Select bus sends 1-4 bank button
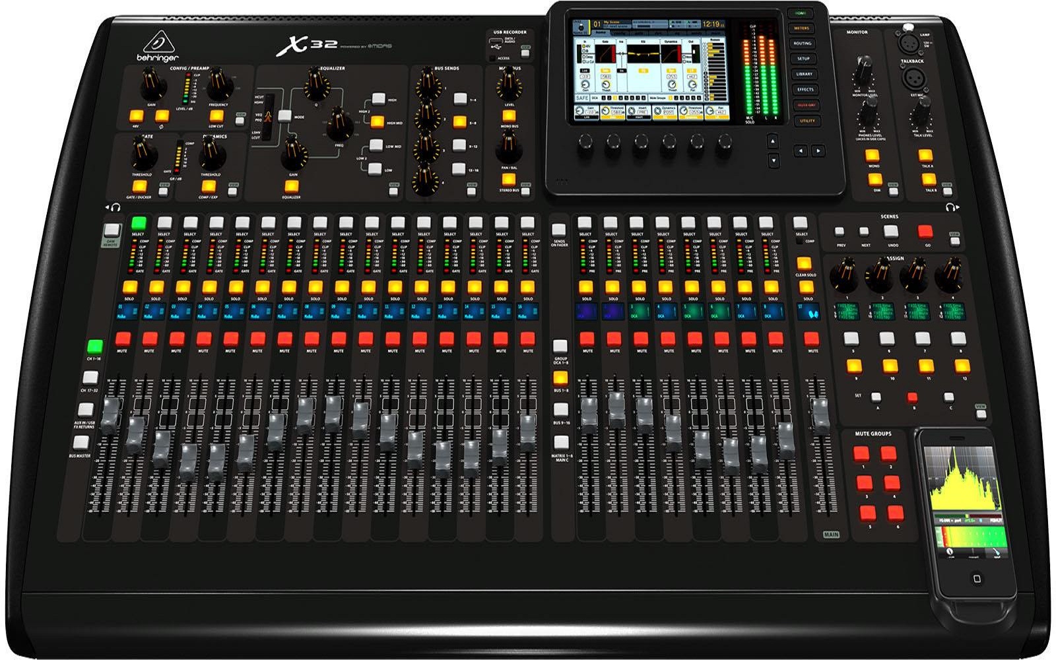This screenshot has height=660, width=1056. tap(460, 99)
